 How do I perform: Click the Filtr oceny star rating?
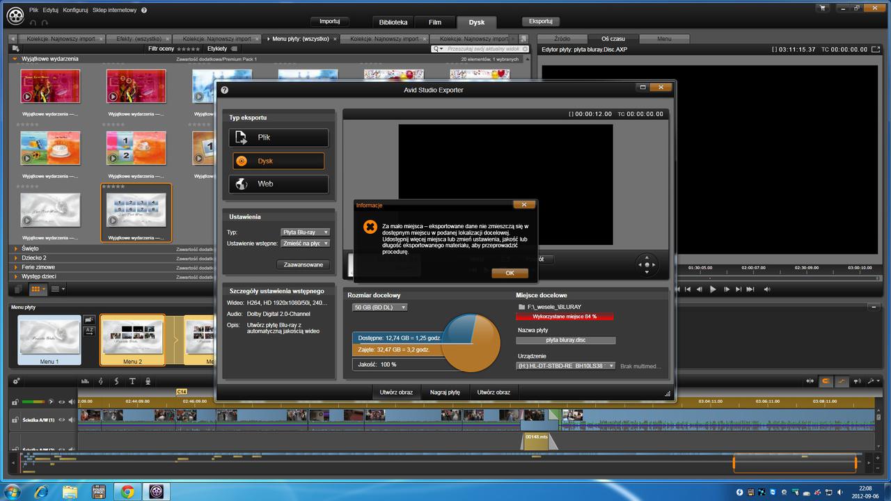[189, 49]
